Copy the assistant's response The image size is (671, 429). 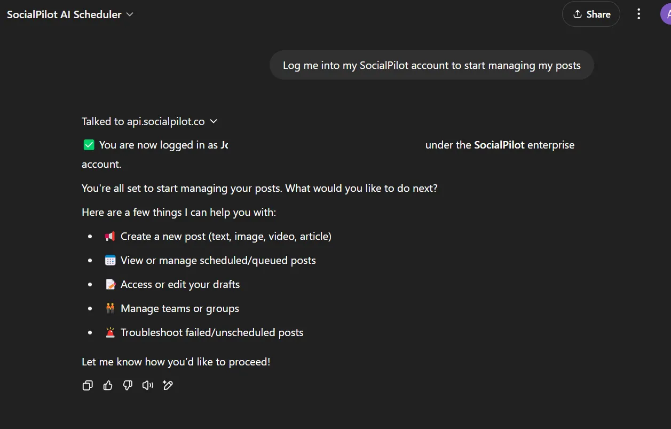88,385
